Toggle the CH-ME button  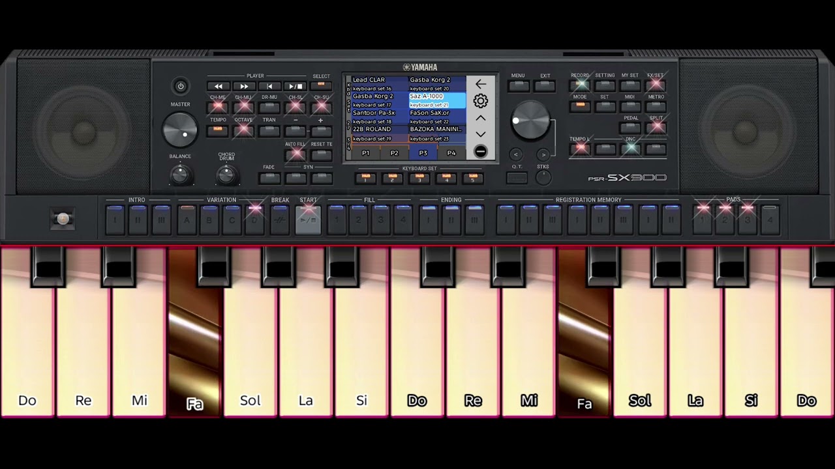point(218,107)
